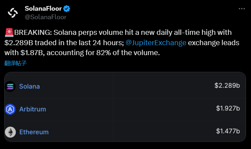Click the red siren emoji
Viewport: 251px width, 149px height.
click(x=9, y=33)
